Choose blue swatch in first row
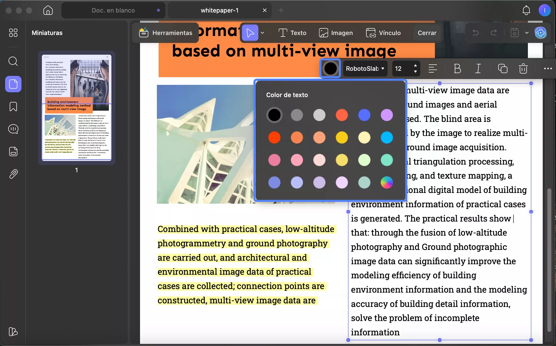556x346 pixels. 364,115
